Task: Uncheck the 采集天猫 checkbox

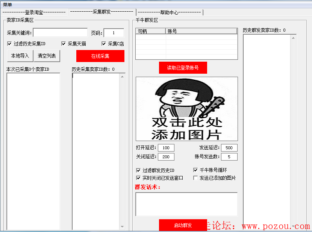Action: [64, 44]
